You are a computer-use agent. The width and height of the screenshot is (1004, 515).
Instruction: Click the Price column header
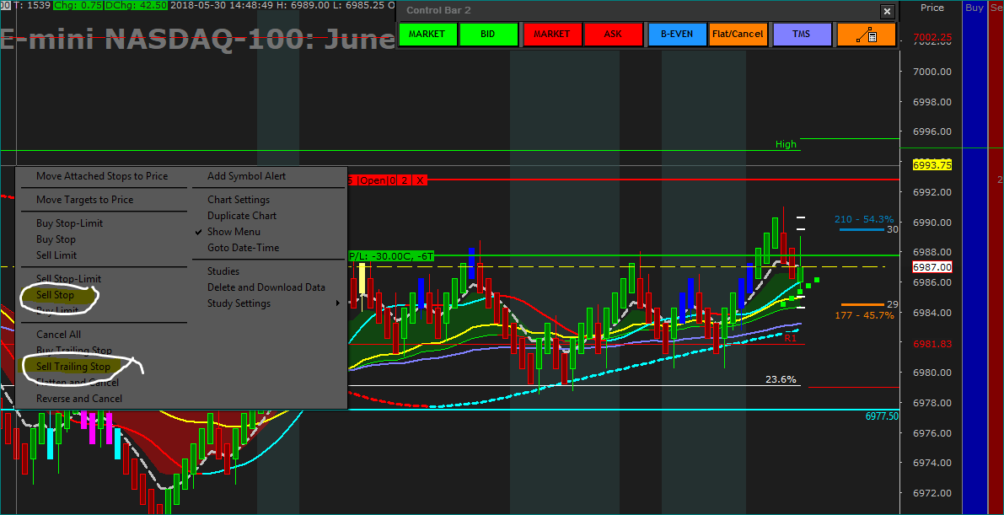[932, 8]
